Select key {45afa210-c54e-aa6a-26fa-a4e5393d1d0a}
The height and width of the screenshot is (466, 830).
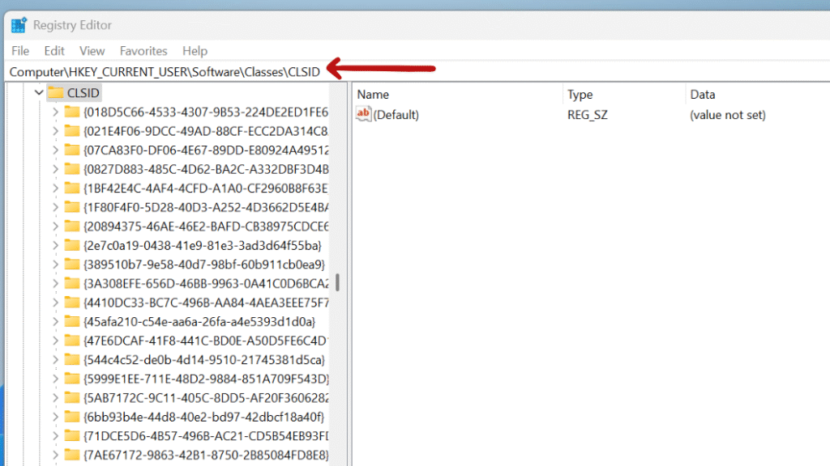(199, 321)
